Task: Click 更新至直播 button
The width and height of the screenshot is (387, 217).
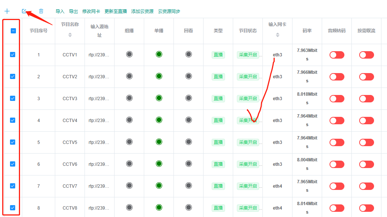Action: click(116, 11)
